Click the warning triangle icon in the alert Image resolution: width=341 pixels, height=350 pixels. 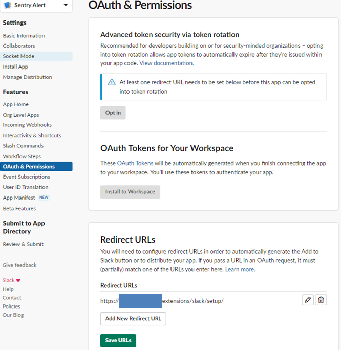[x=112, y=82]
